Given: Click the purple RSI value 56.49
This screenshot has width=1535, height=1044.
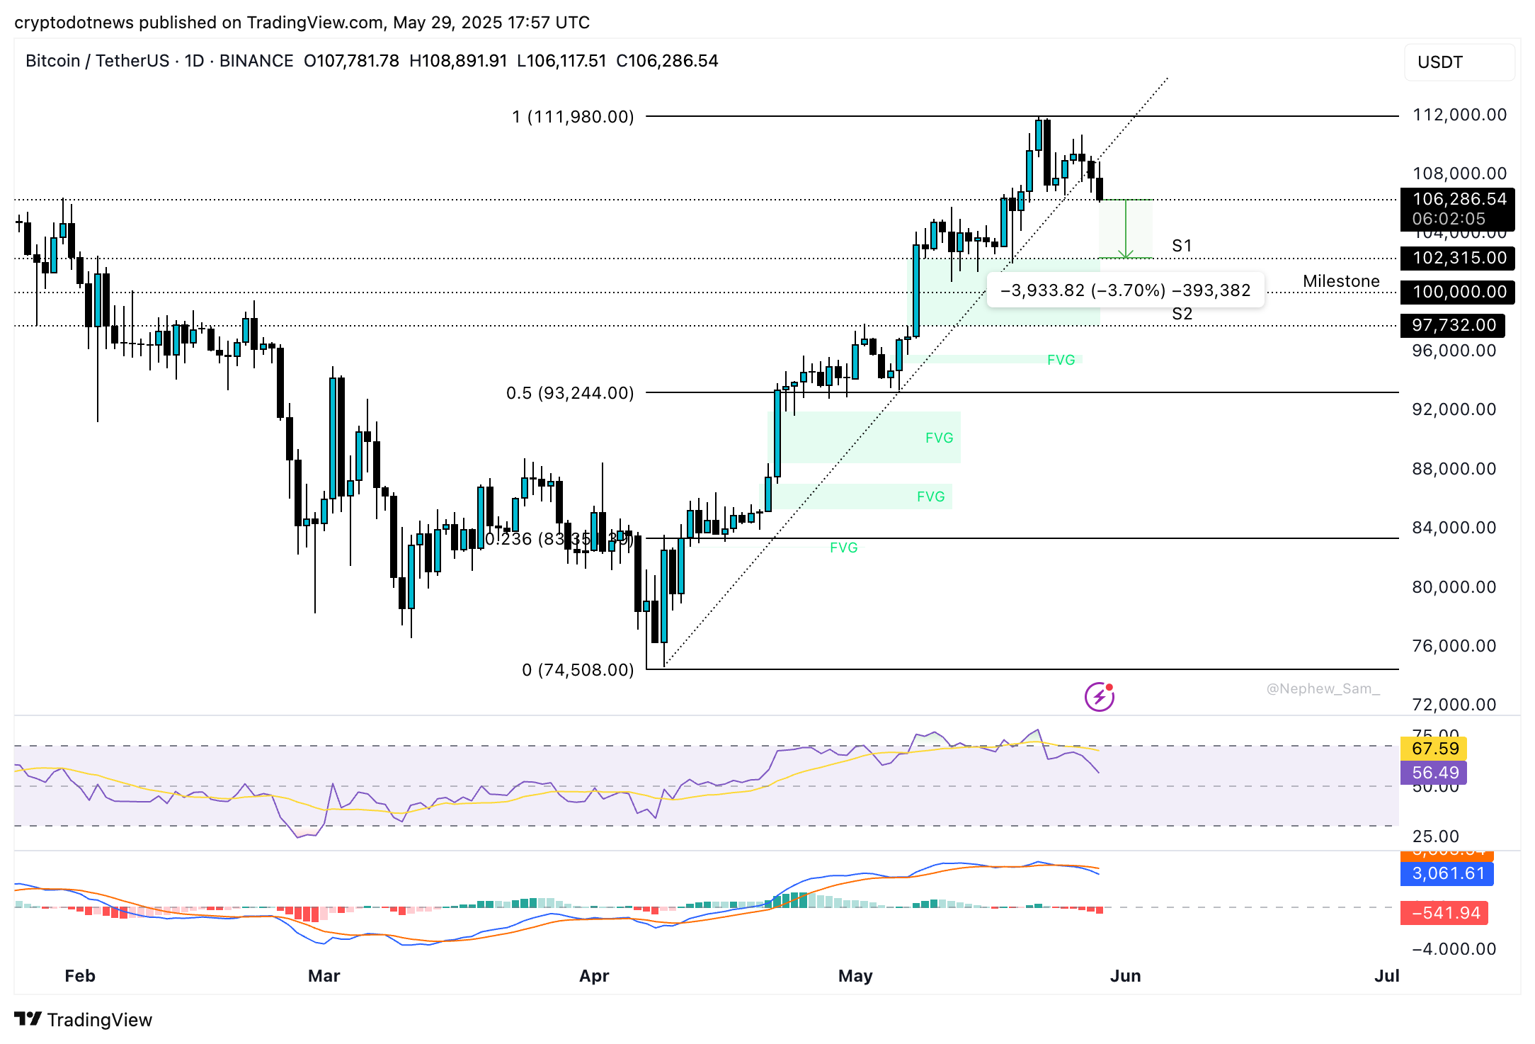Looking at the screenshot, I should pos(1434,773).
